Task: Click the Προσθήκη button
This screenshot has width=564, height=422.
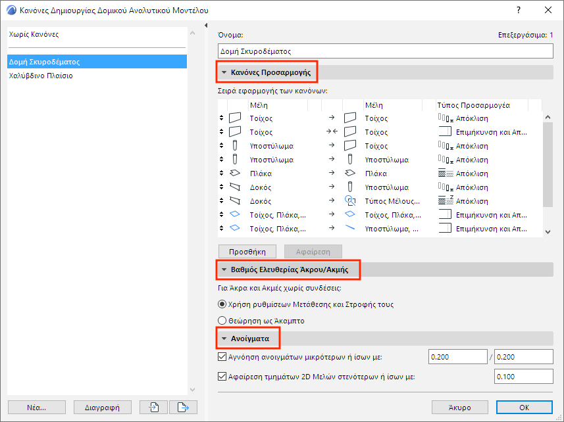Action: tap(247, 251)
